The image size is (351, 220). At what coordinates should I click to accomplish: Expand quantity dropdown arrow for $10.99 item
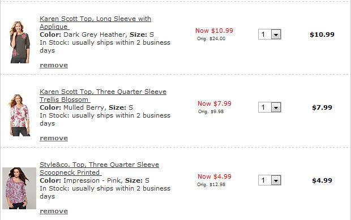click(276, 34)
